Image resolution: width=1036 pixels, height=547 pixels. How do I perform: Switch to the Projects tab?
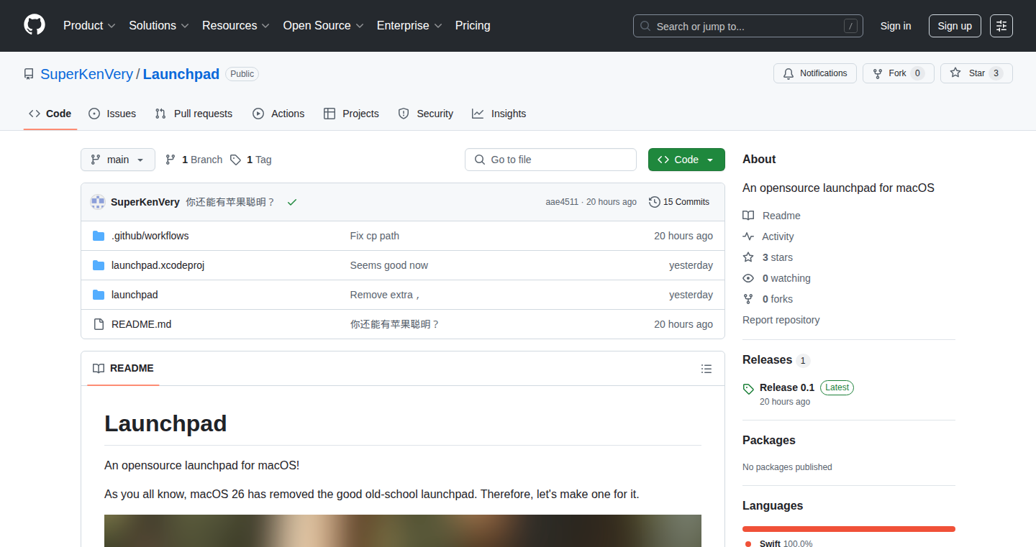351,114
